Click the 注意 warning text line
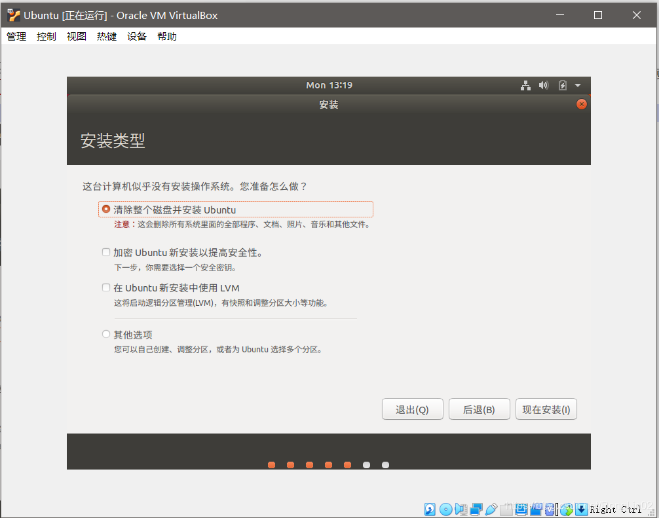The width and height of the screenshot is (659, 518). 242,225
